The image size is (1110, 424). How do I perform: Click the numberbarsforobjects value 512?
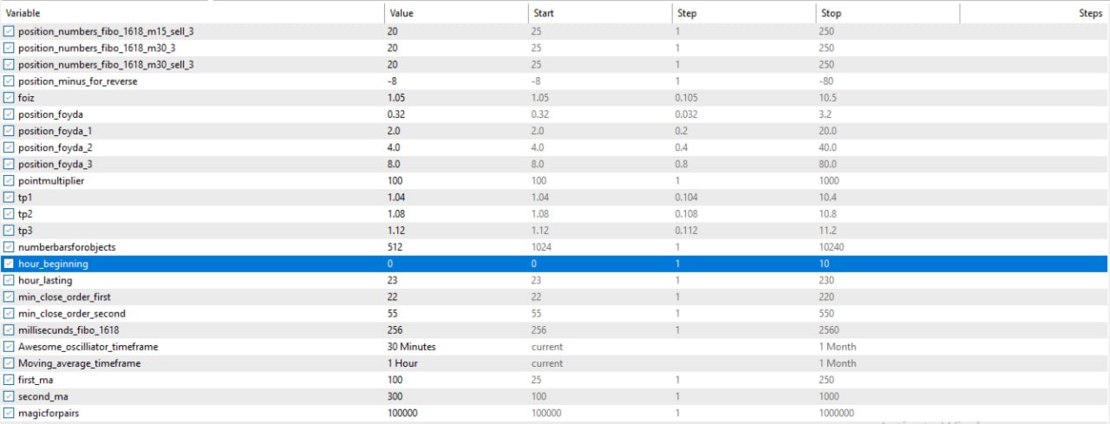(x=397, y=247)
